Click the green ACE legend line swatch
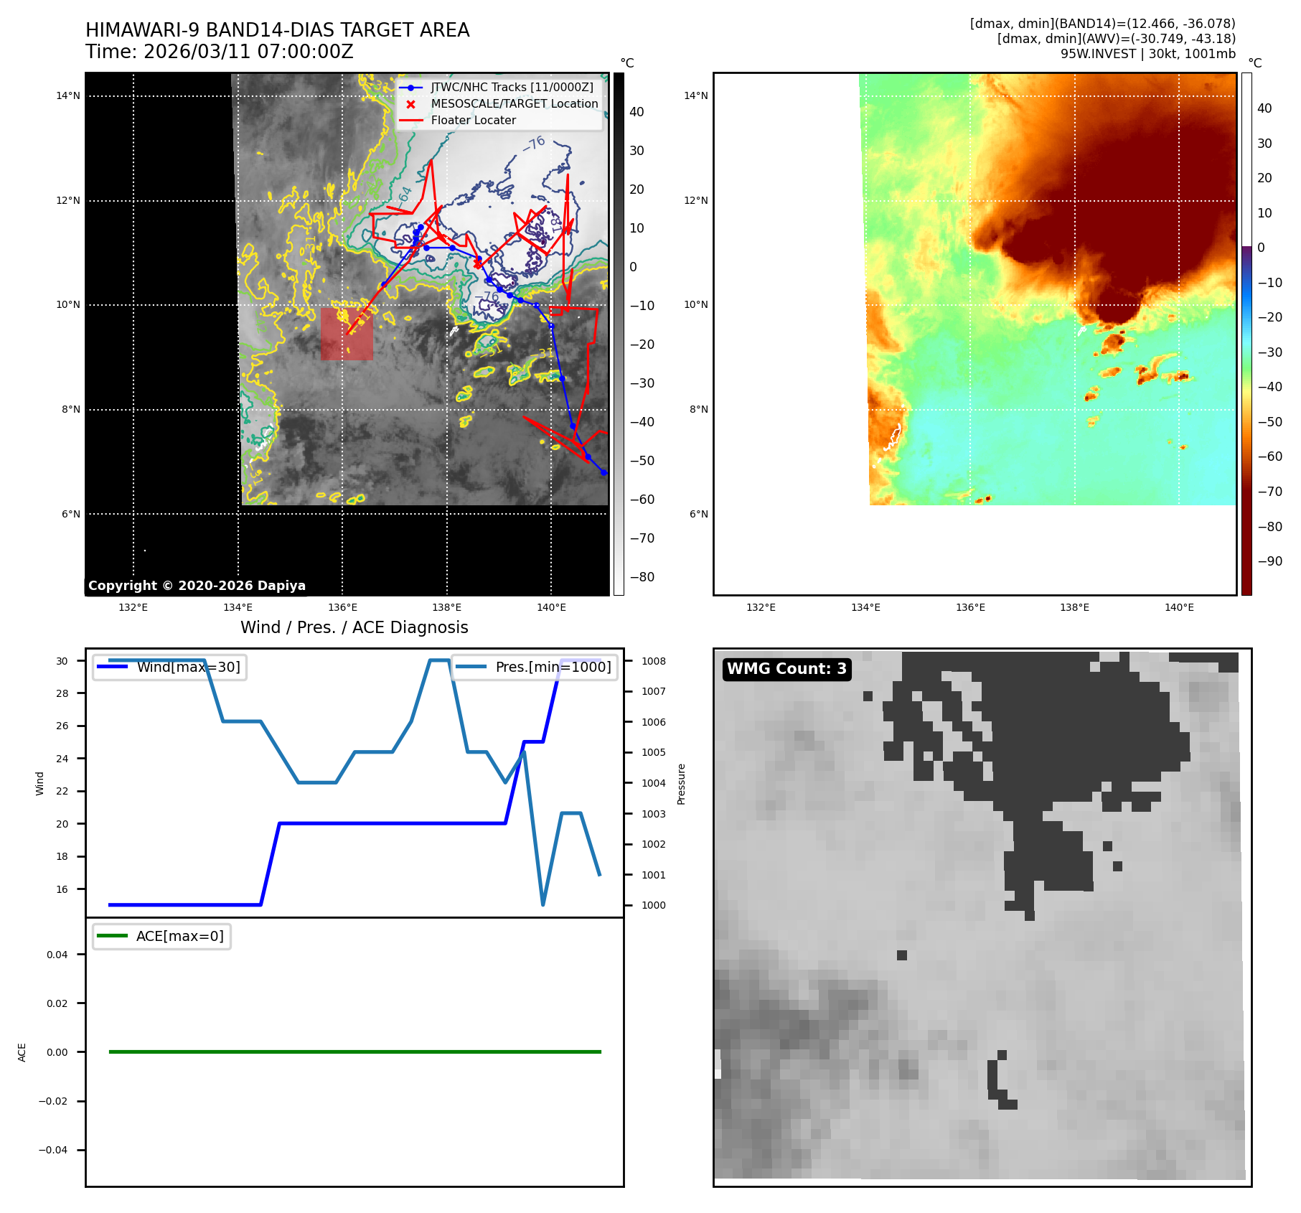The height and width of the screenshot is (1213, 1301). 112,936
